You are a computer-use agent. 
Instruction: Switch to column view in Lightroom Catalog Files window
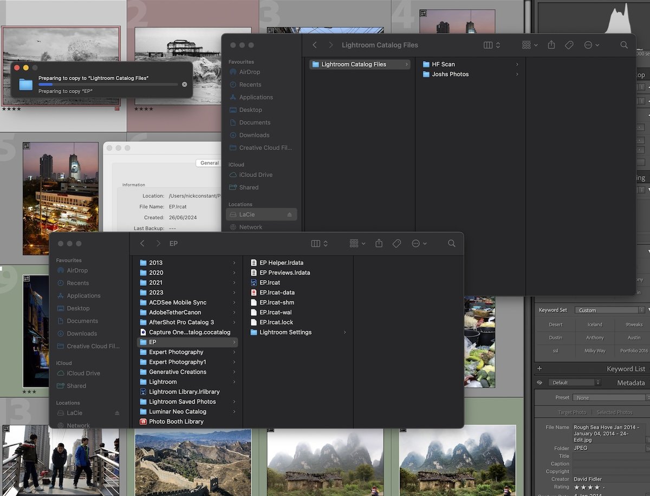point(488,45)
